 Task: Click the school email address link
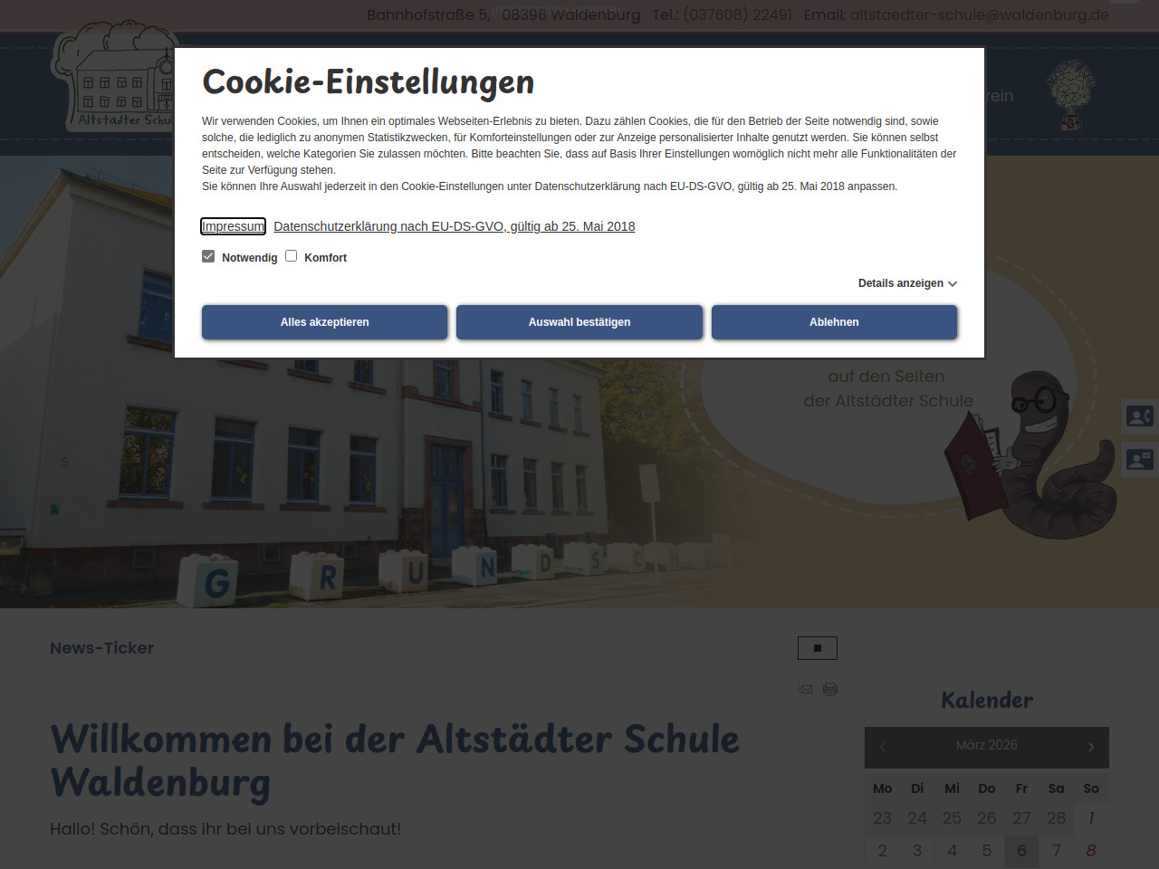(x=979, y=14)
